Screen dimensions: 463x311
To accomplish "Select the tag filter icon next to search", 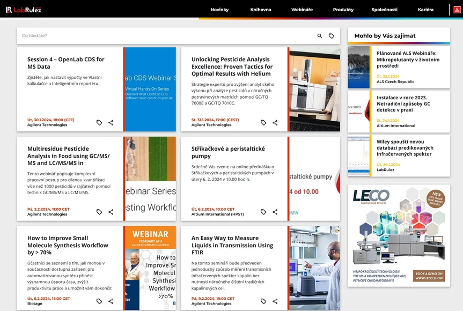I will (332, 35).
